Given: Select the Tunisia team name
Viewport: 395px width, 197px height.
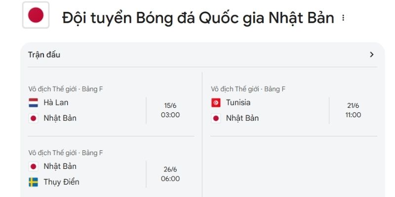Looking at the screenshot, I should coord(238,102).
